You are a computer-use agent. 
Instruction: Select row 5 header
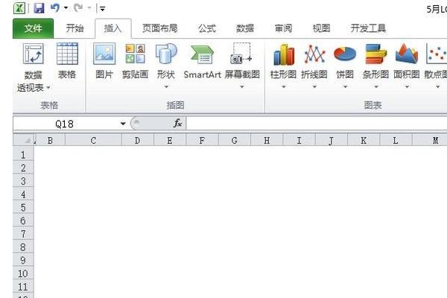click(23, 207)
